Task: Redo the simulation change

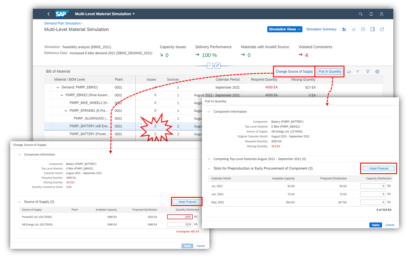Action: click(x=354, y=29)
